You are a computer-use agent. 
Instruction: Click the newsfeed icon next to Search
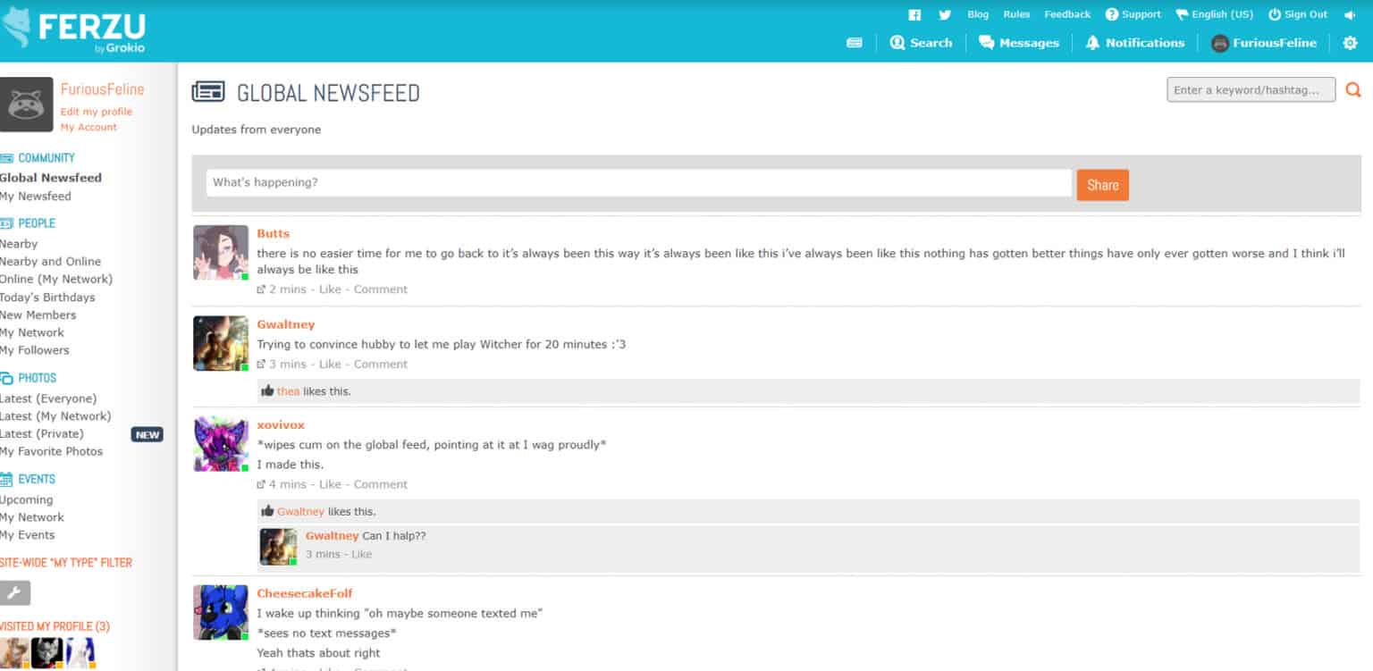pos(855,43)
